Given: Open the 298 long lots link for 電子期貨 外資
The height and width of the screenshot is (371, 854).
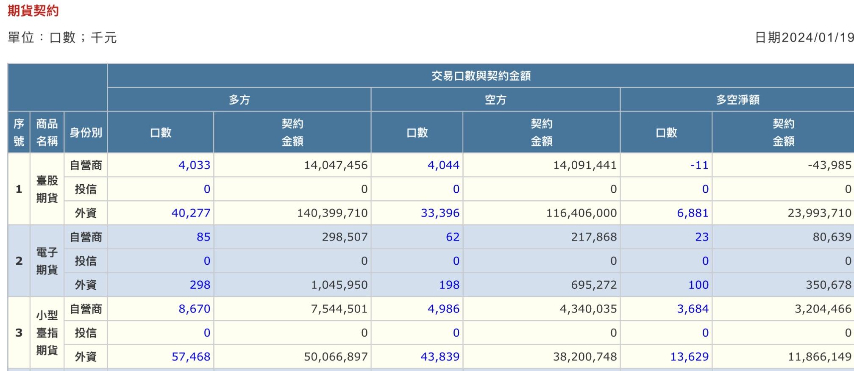Looking at the screenshot, I should (x=200, y=285).
